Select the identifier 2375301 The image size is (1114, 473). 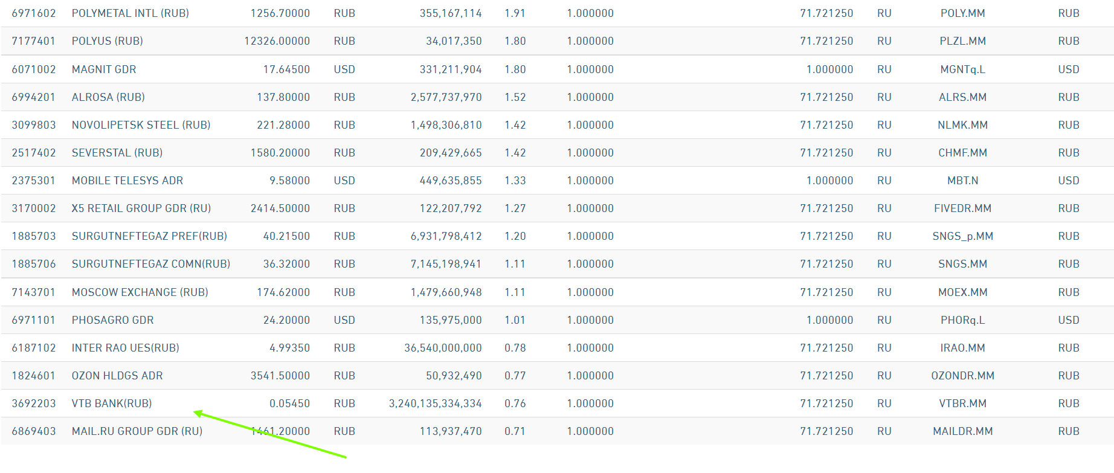(x=34, y=181)
